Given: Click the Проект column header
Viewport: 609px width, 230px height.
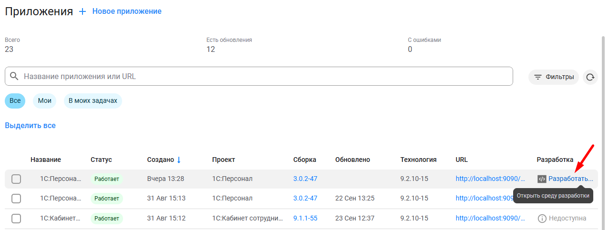Looking at the screenshot, I should coord(224,160).
